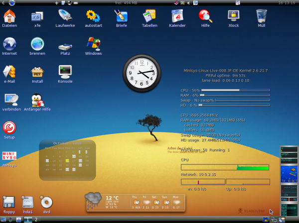Launch the xfe file manager
299x223 pixels.
tap(37, 16)
